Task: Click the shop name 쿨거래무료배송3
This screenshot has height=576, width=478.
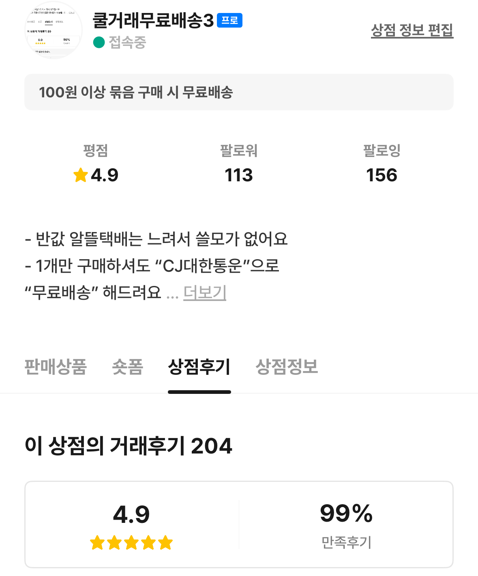Action: (x=153, y=20)
